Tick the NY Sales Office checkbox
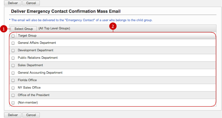222x118 pixels. [x=13, y=88]
